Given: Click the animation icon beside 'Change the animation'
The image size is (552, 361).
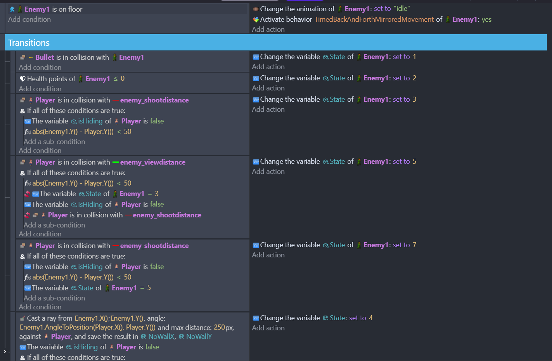Looking at the screenshot, I should click(256, 9).
